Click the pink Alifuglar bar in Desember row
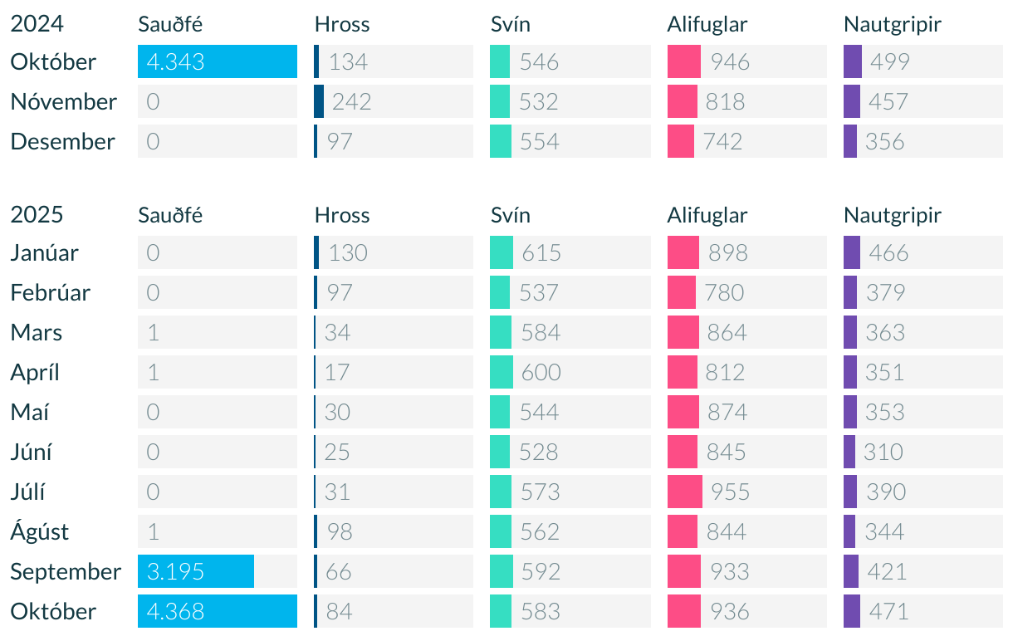Viewport: 1013px width, 636px height. click(680, 141)
